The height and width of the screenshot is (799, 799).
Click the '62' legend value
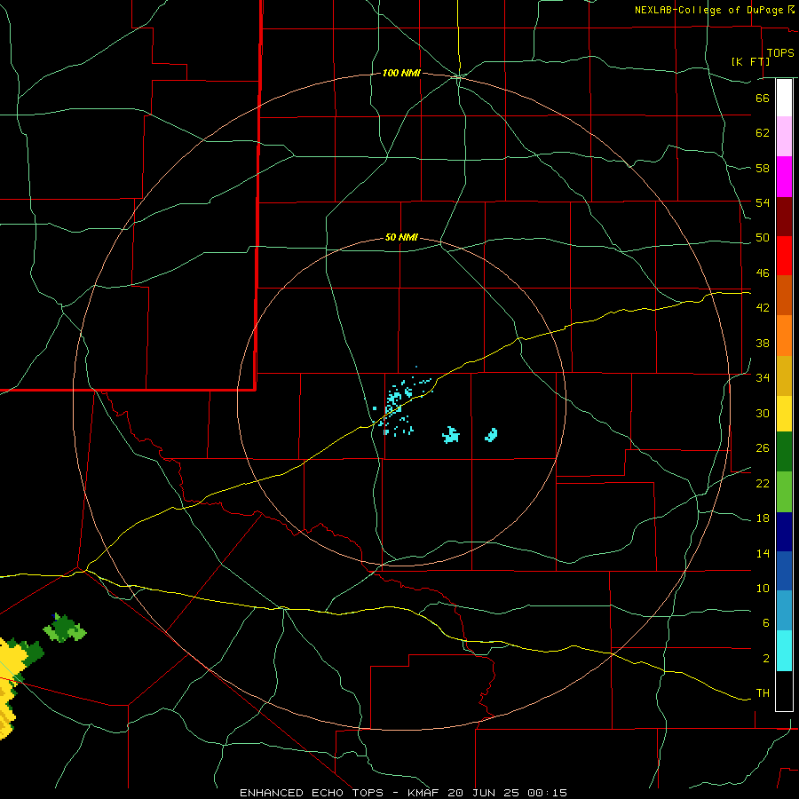763,133
